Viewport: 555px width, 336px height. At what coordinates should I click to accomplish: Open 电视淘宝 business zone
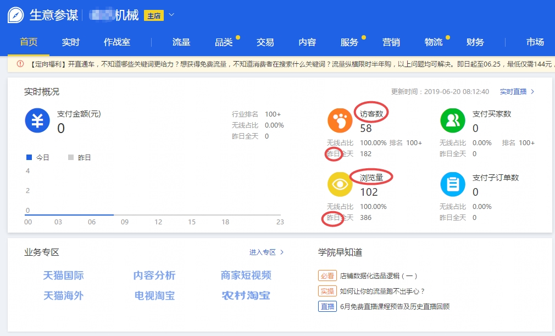click(154, 295)
